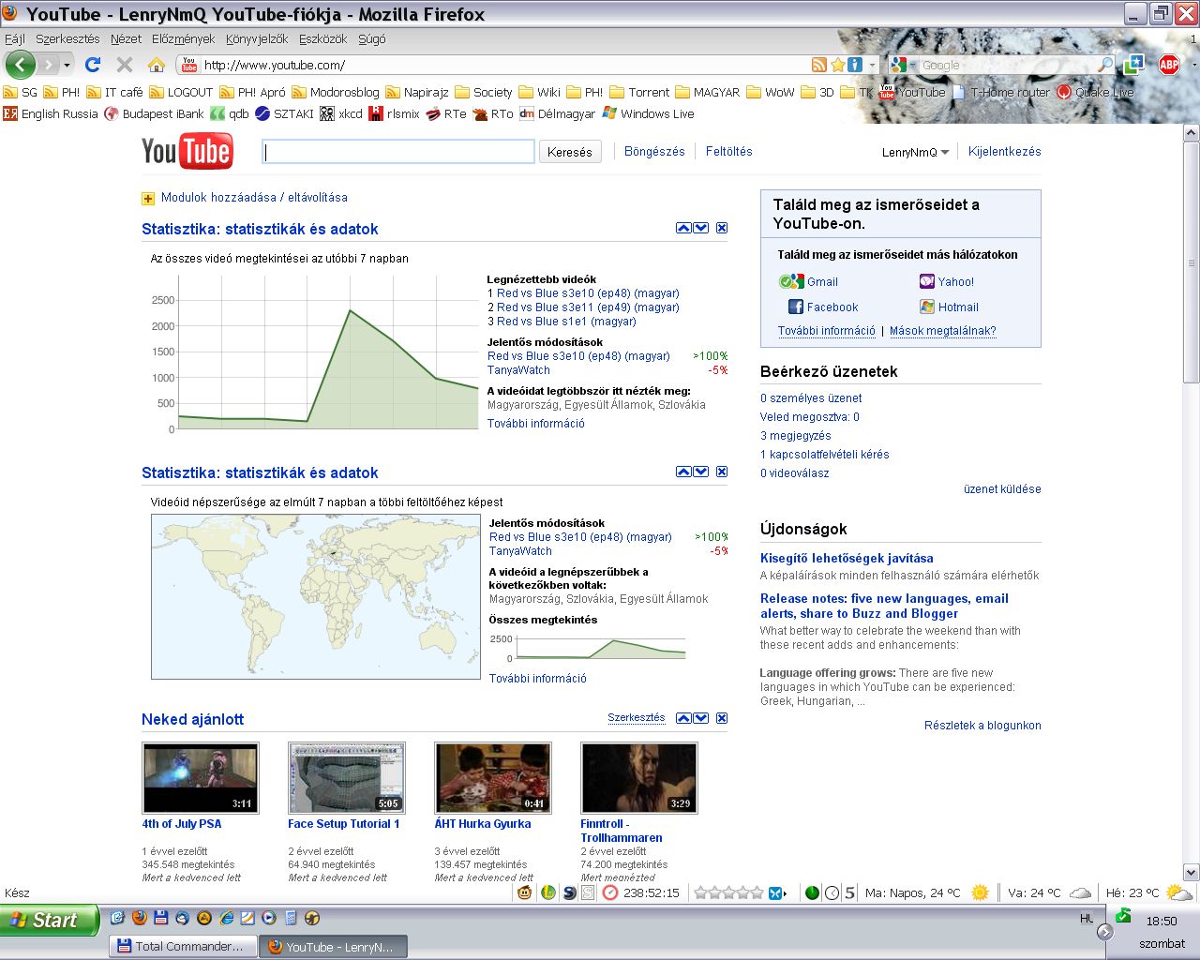Click the scrollbar down arrow
This screenshot has height=960, width=1200.
pyautogui.click(x=1191, y=872)
